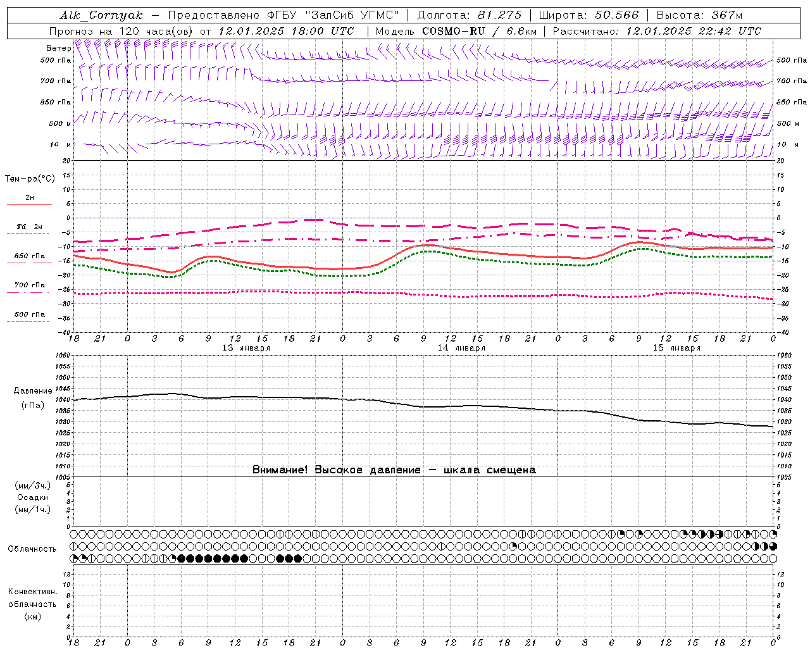The image size is (810, 648).
Task: Click the 'Ветер' wind panel label
Action: pos(58,48)
